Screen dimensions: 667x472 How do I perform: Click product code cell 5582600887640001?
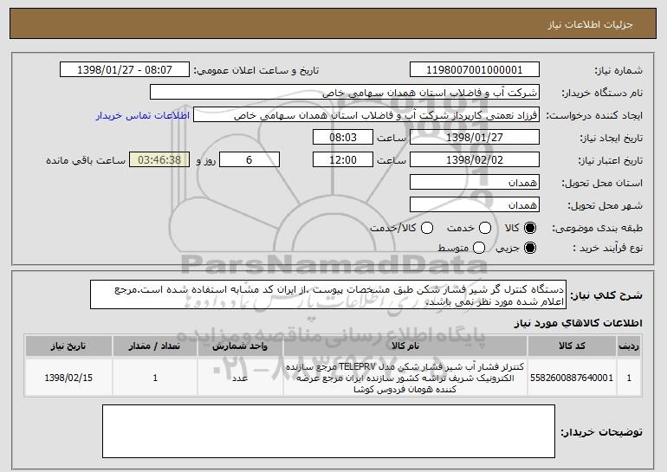pyautogui.click(x=572, y=378)
